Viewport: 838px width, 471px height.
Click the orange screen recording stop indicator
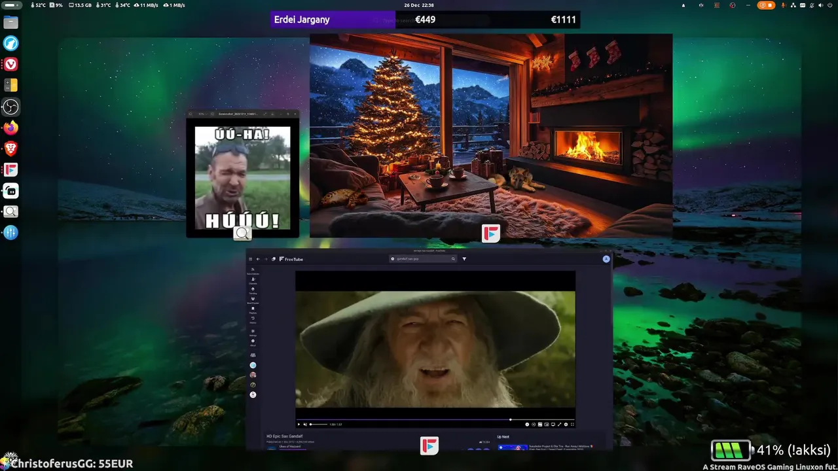click(766, 5)
